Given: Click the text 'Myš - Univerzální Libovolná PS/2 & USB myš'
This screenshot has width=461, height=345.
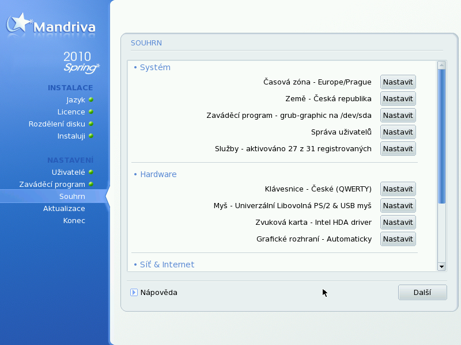Looking at the screenshot, I should click(293, 206).
